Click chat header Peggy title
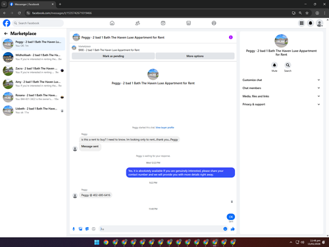329x247 pixels. pos(123,38)
